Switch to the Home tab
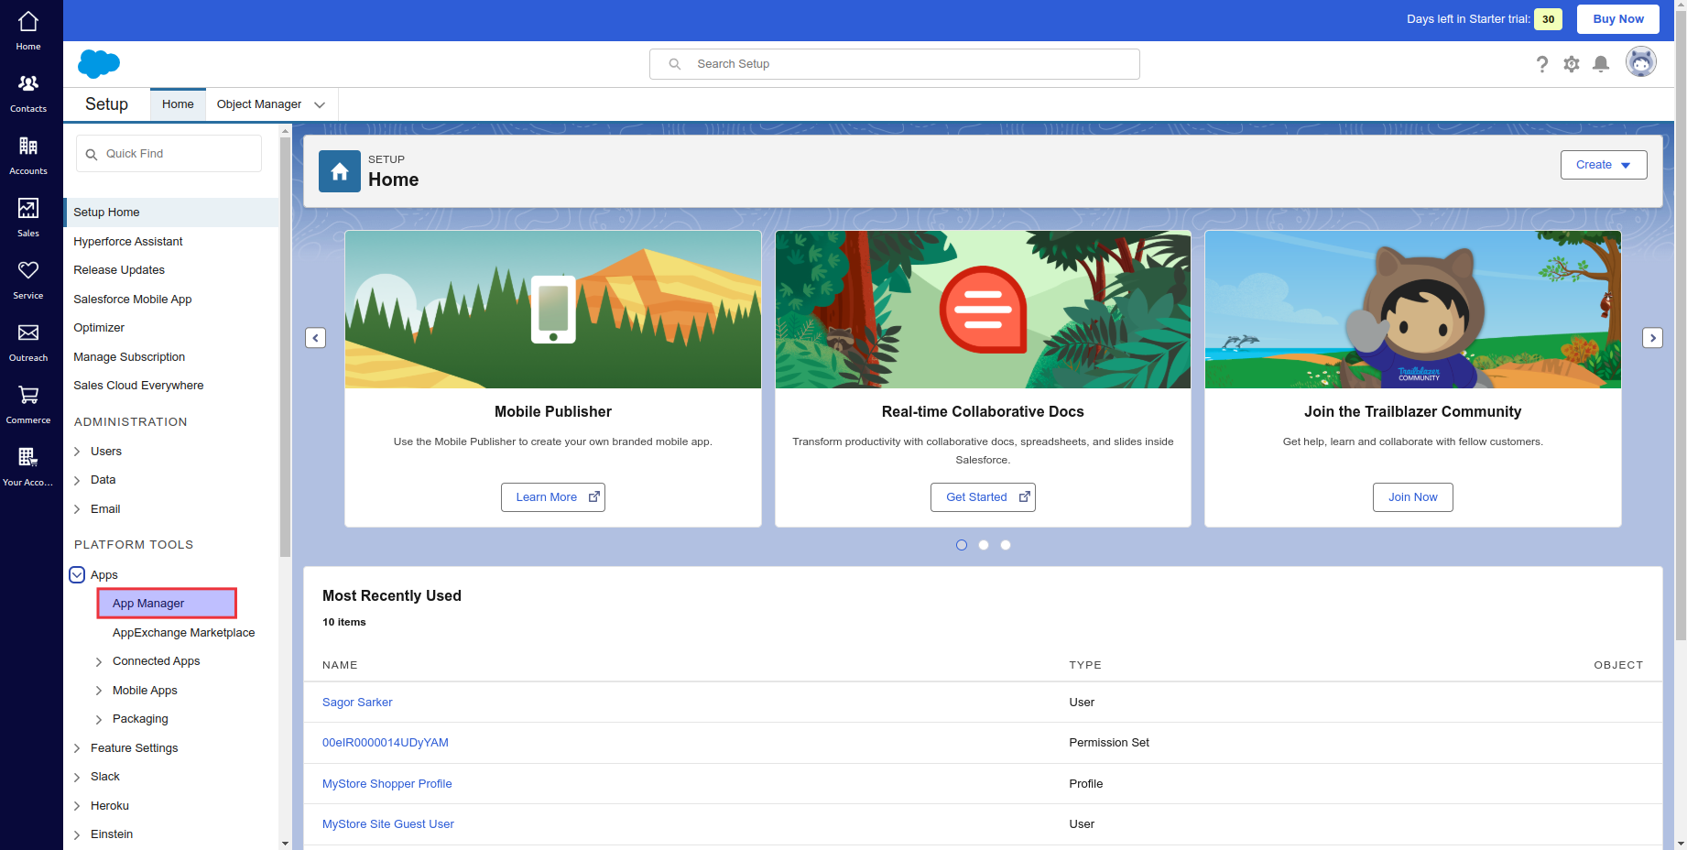This screenshot has height=850, width=1687. 178,104
